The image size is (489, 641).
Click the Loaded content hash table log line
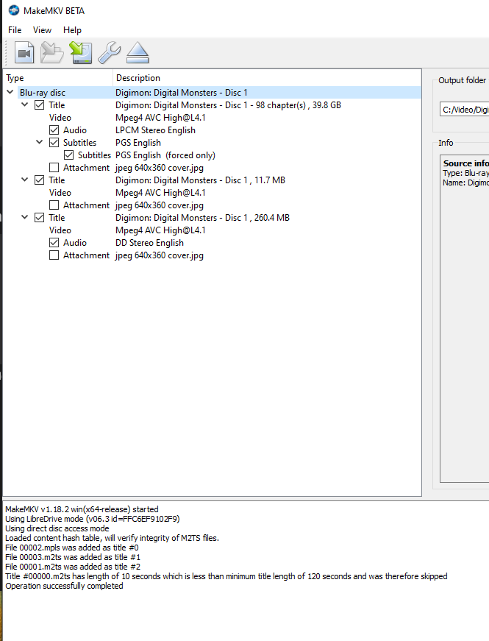(112, 538)
